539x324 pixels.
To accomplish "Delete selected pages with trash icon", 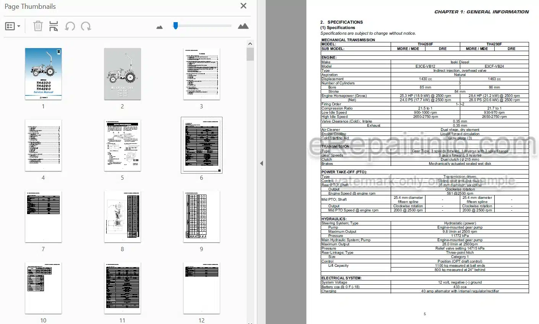I will [x=38, y=26].
